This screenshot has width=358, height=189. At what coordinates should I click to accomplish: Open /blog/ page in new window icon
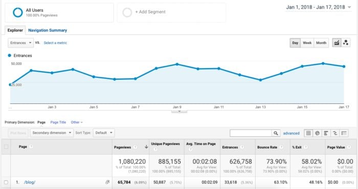pyautogui.click(x=107, y=182)
